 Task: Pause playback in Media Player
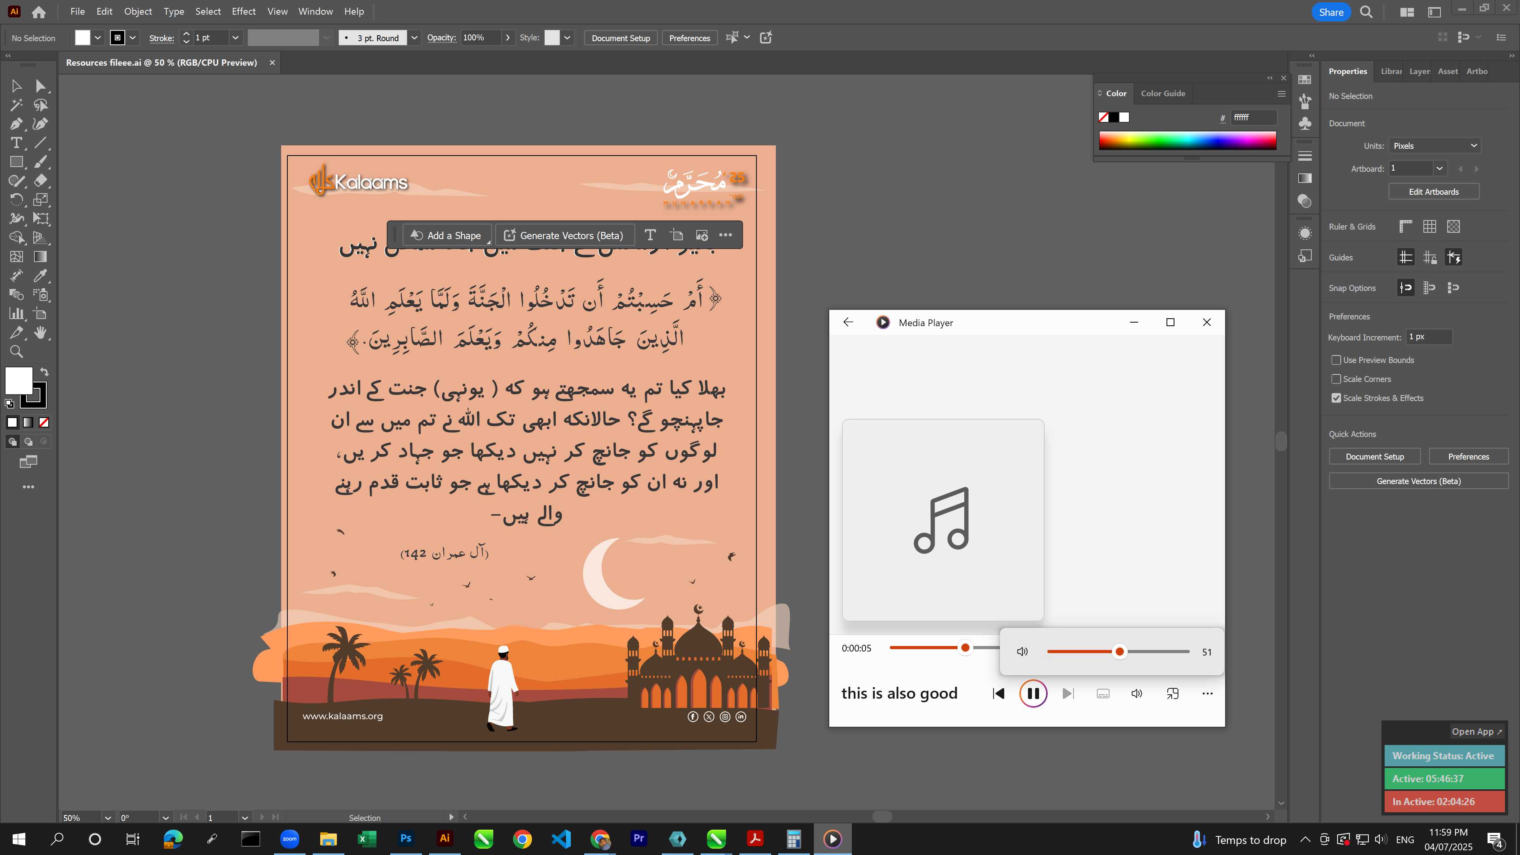[1033, 693]
